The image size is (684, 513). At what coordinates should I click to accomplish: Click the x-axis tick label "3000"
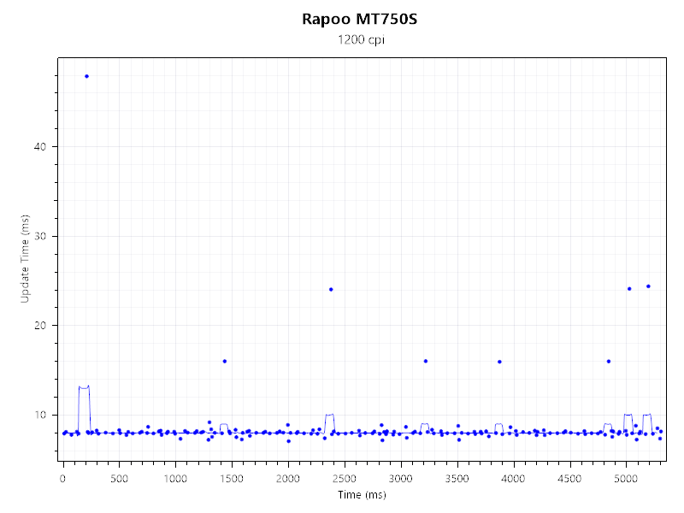400,479
